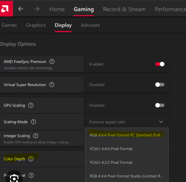Screen dimensions: 186x182
Task: Open help icon beside Integer Scaling
Action: point(36,136)
